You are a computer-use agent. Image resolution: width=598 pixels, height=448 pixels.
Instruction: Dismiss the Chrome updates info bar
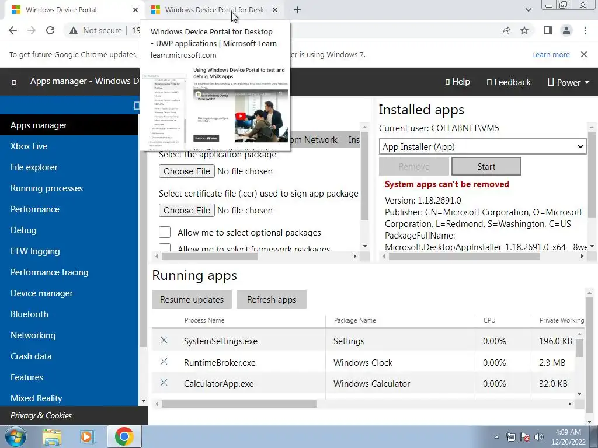[x=584, y=54]
